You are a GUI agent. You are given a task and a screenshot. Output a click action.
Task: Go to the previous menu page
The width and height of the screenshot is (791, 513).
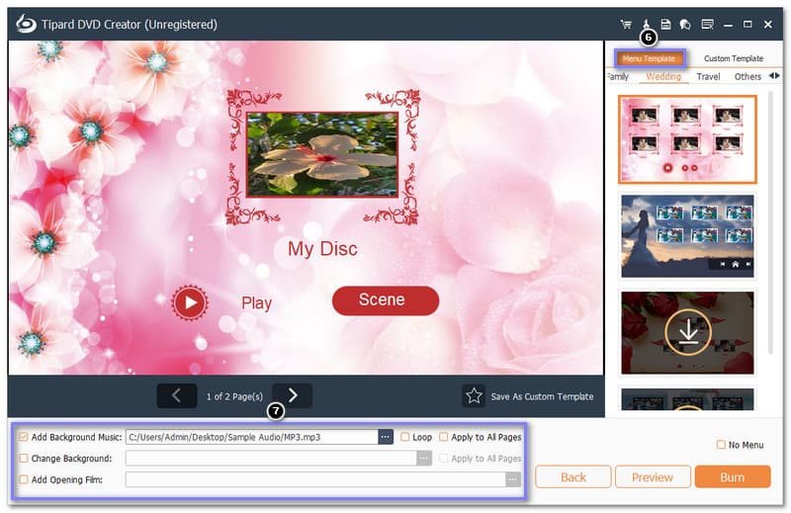[x=177, y=395]
